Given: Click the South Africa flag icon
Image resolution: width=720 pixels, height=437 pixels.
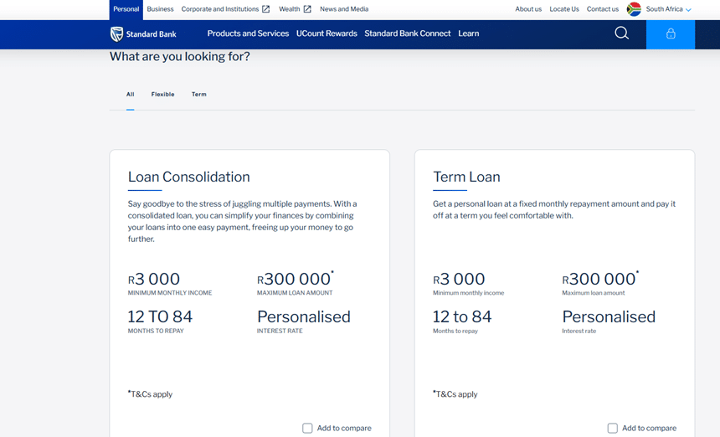Looking at the screenshot, I should [x=634, y=9].
